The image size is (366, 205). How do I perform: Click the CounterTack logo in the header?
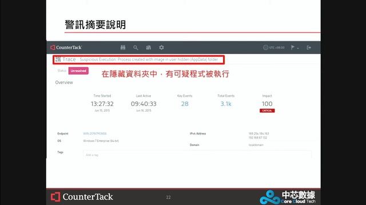click(x=66, y=47)
